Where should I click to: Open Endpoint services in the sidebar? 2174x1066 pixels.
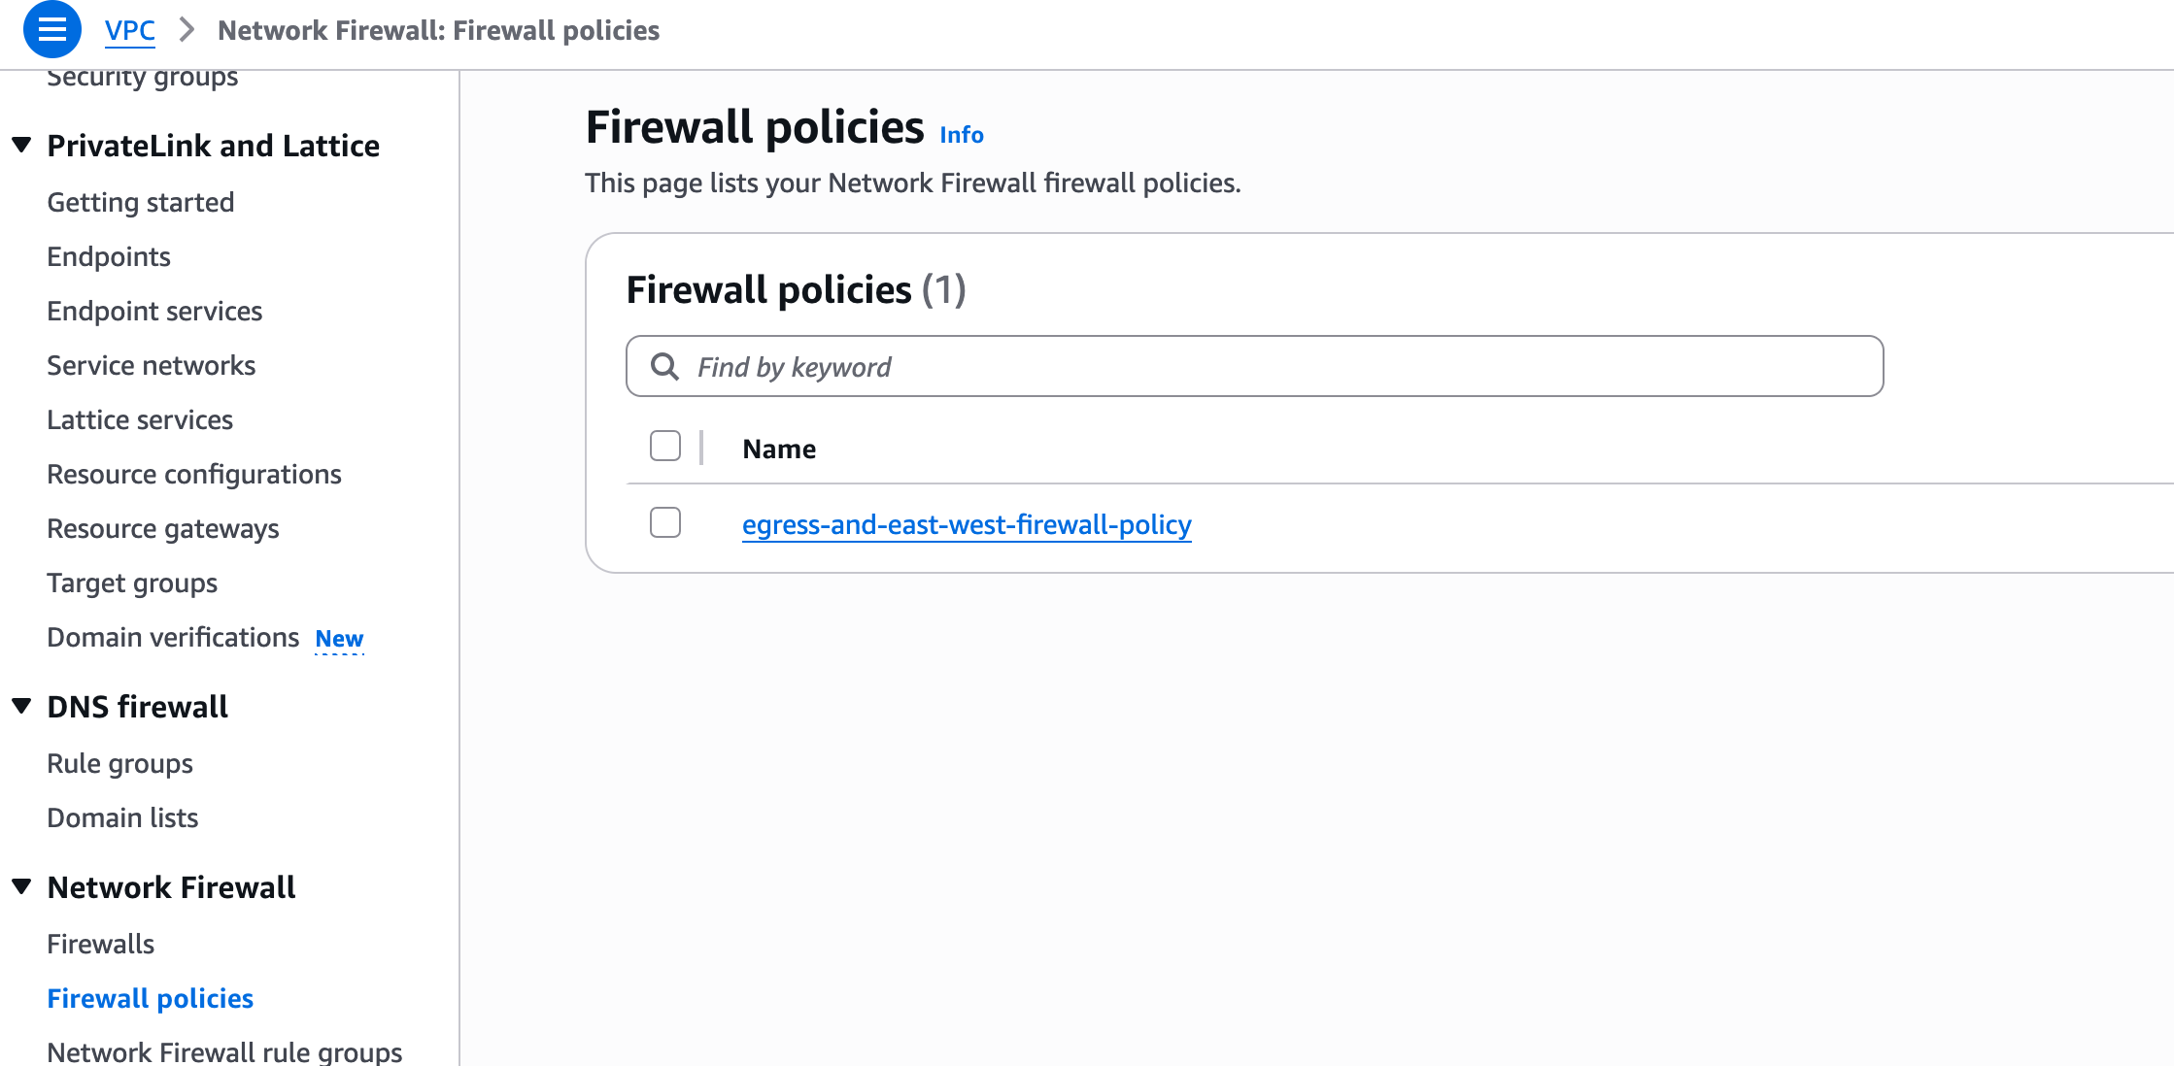click(x=154, y=311)
